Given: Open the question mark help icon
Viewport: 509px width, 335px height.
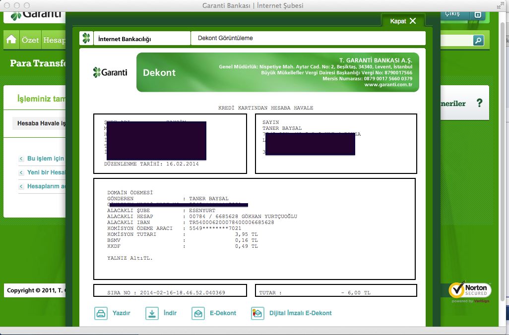Looking at the screenshot, I should point(479,103).
